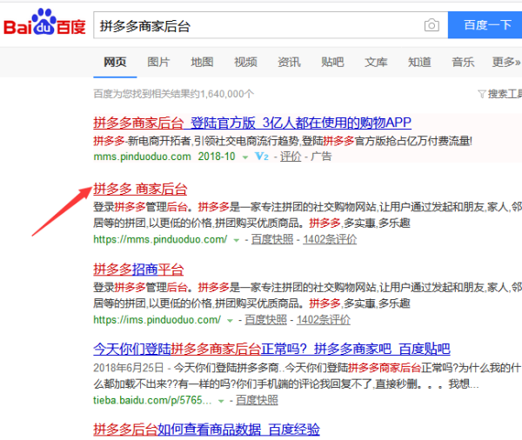Viewport: 522px width, 440px height.
Task: Click the green mms.pinduoduo.com ad URL
Action: pos(142,157)
